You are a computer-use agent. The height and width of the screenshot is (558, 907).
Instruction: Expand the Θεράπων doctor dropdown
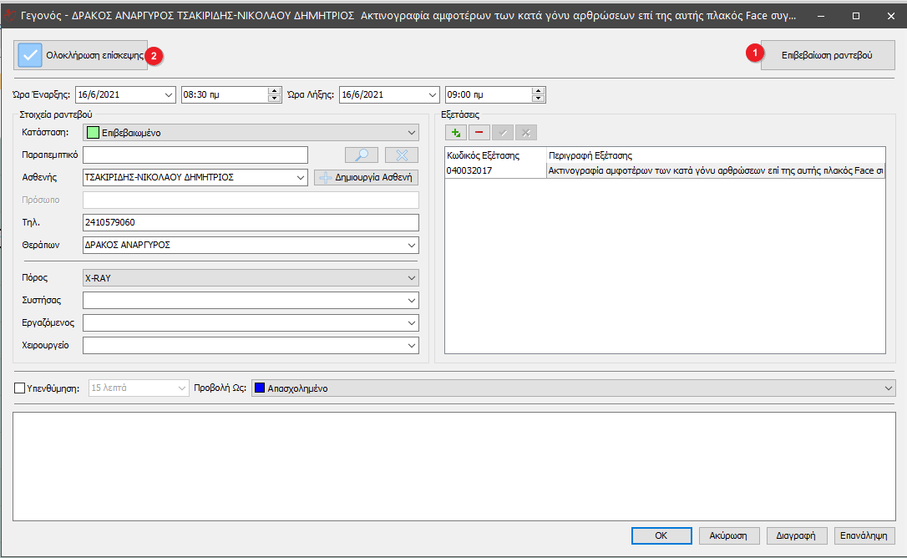[412, 245]
